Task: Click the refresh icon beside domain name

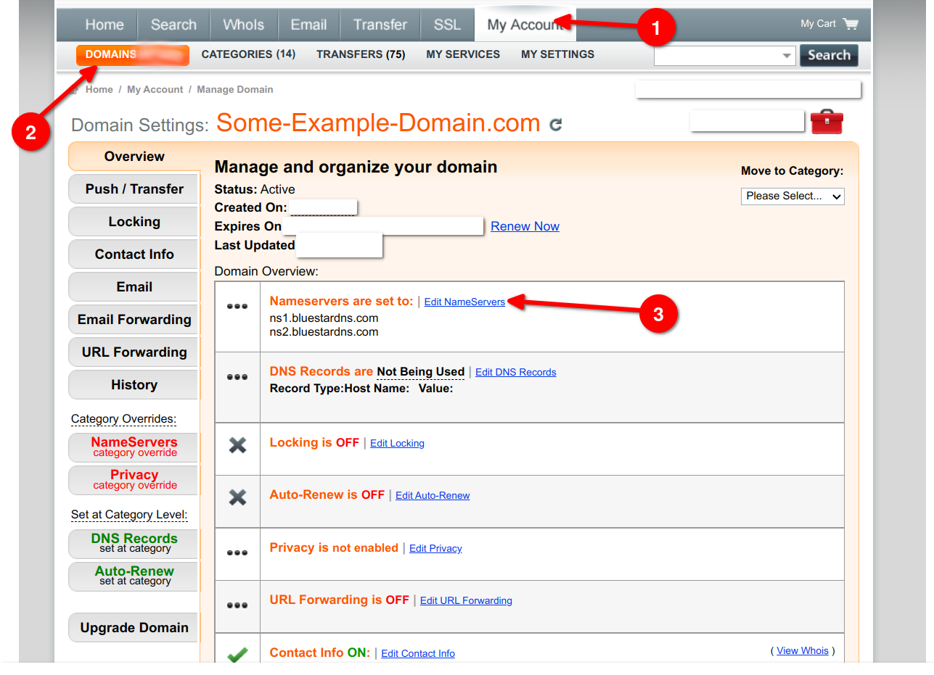Action: click(x=556, y=125)
